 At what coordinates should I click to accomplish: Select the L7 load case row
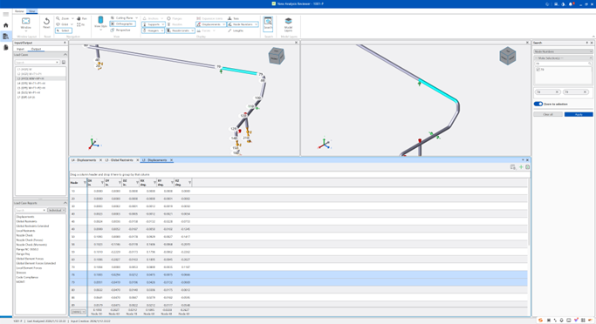[40, 98]
